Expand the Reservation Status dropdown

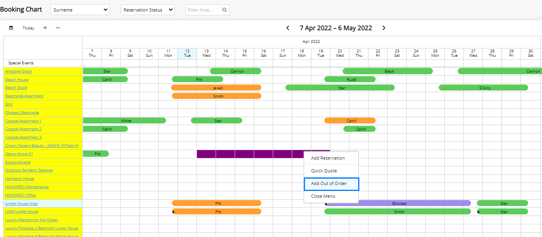coord(147,10)
